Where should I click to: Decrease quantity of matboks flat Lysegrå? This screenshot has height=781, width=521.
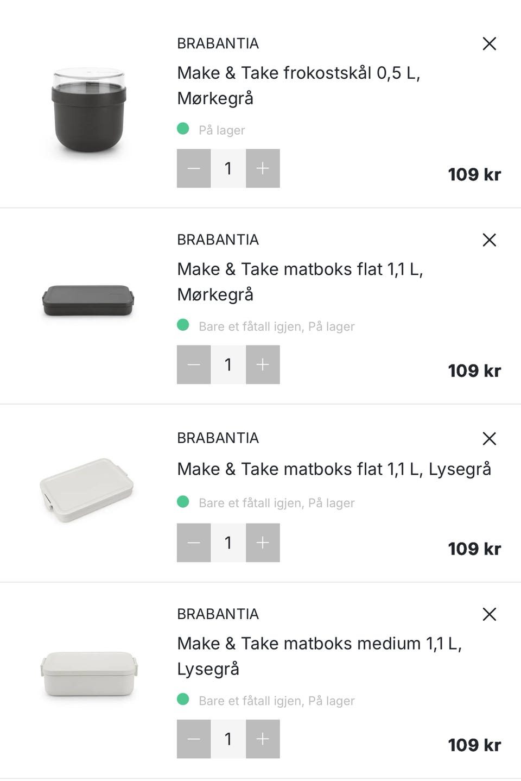pyautogui.click(x=194, y=543)
